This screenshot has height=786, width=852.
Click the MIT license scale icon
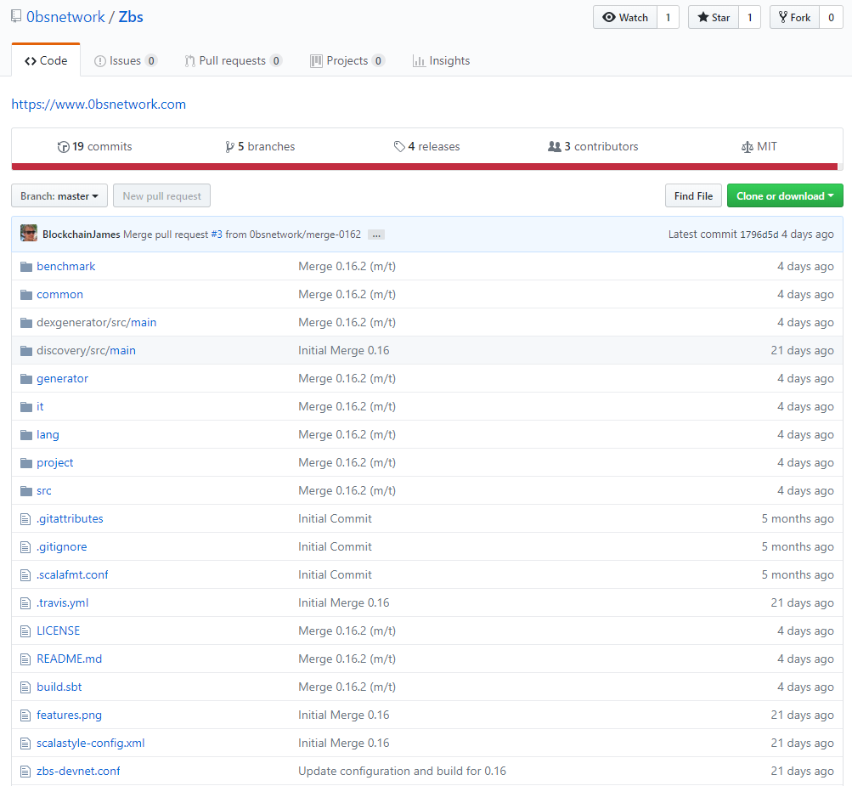pos(748,147)
